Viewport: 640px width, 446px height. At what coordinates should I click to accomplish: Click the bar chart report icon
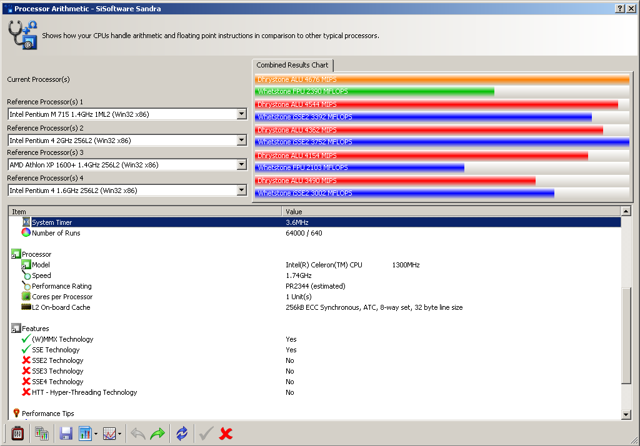coord(85,434)
